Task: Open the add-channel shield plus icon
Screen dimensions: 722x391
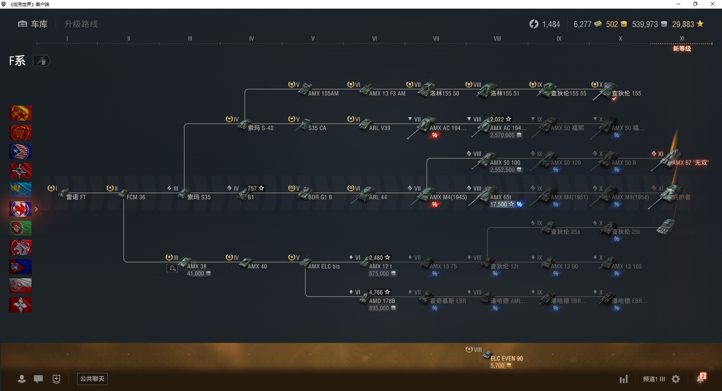Action: [56, 379]
